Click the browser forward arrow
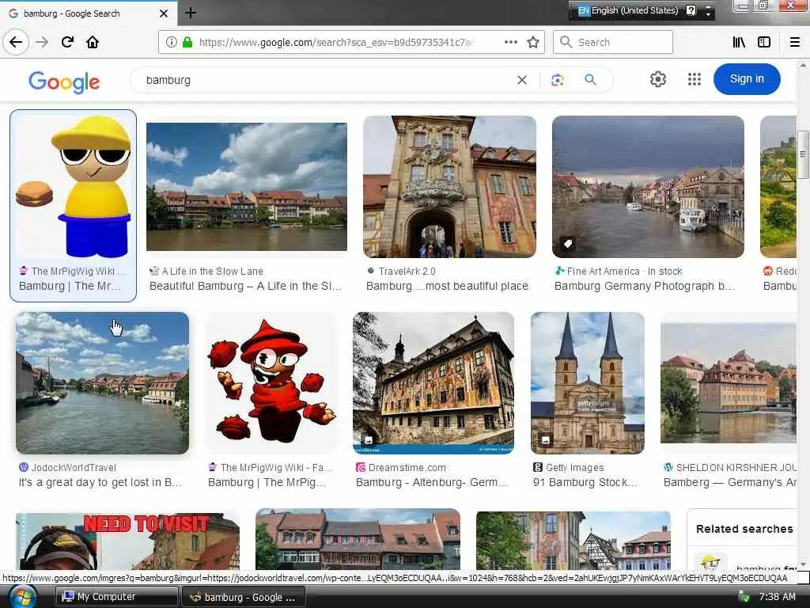 tap(42, 42)
